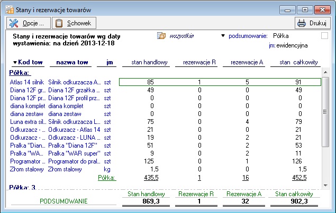336x213 pixels.
Task: Sort by nazwa tow column header
Action: point(72,62)
